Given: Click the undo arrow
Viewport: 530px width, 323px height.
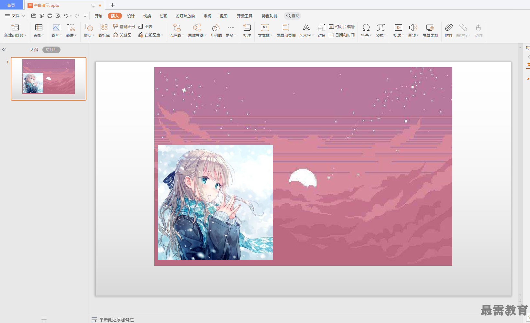Looking at the screenshot, I should [66, 16].
